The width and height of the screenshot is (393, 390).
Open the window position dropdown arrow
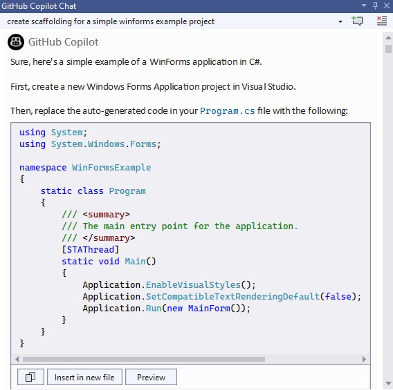click(364, 6)
